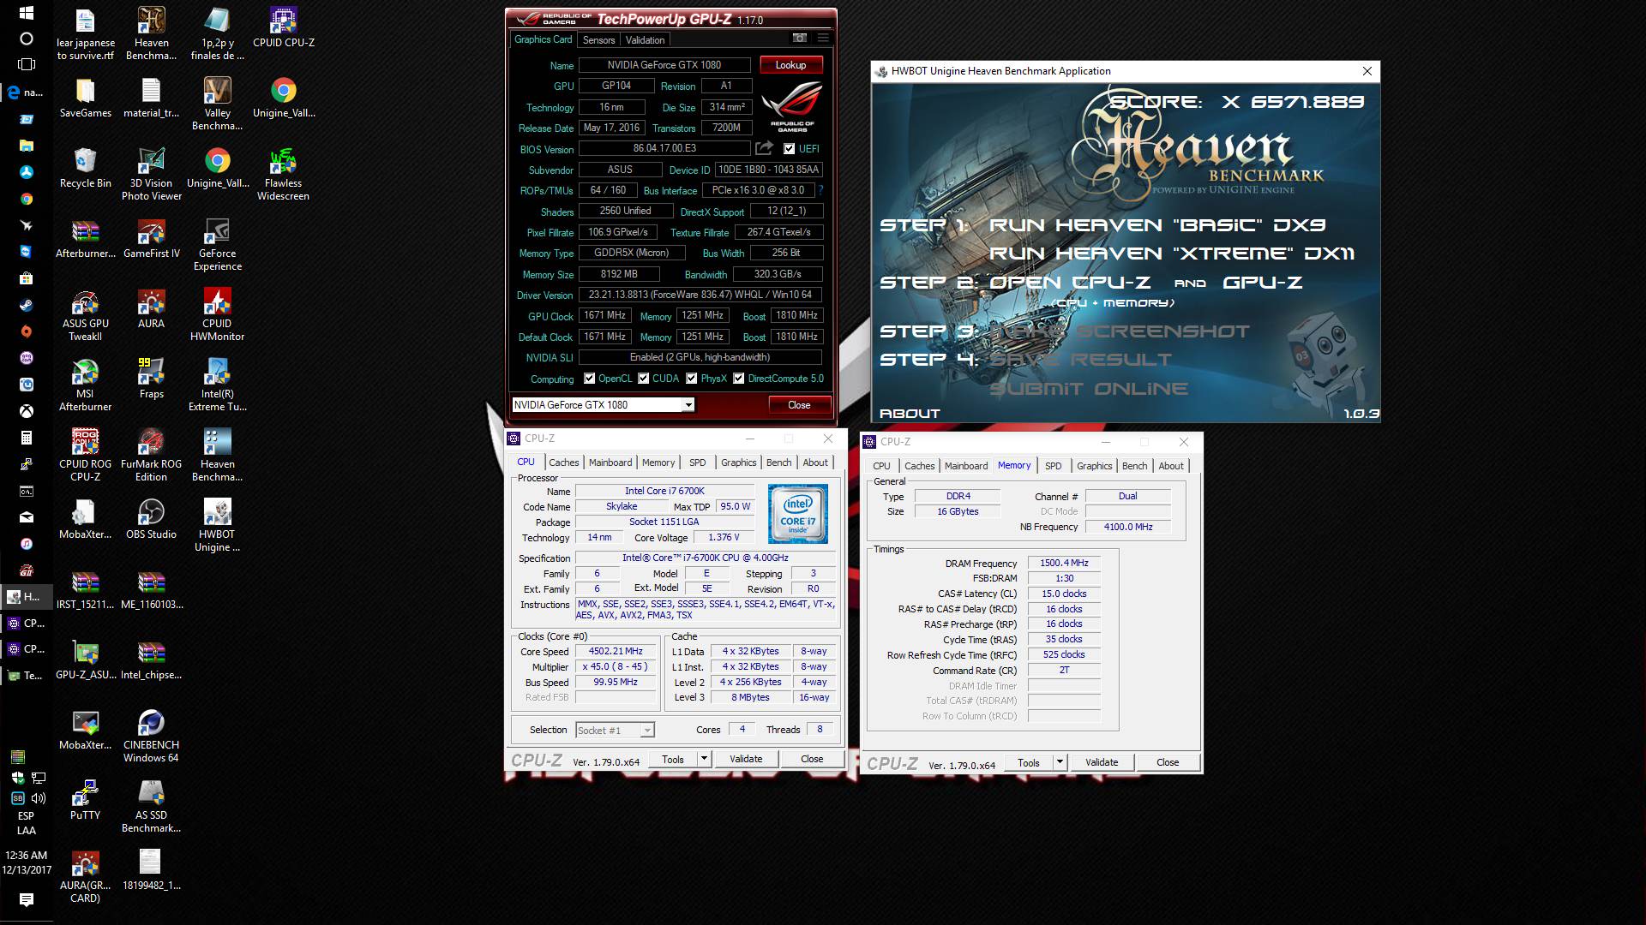The image size is (1646, 925).
Task: Switch to the Sensors tab in GPU-Z
Action: coord(598,39)
